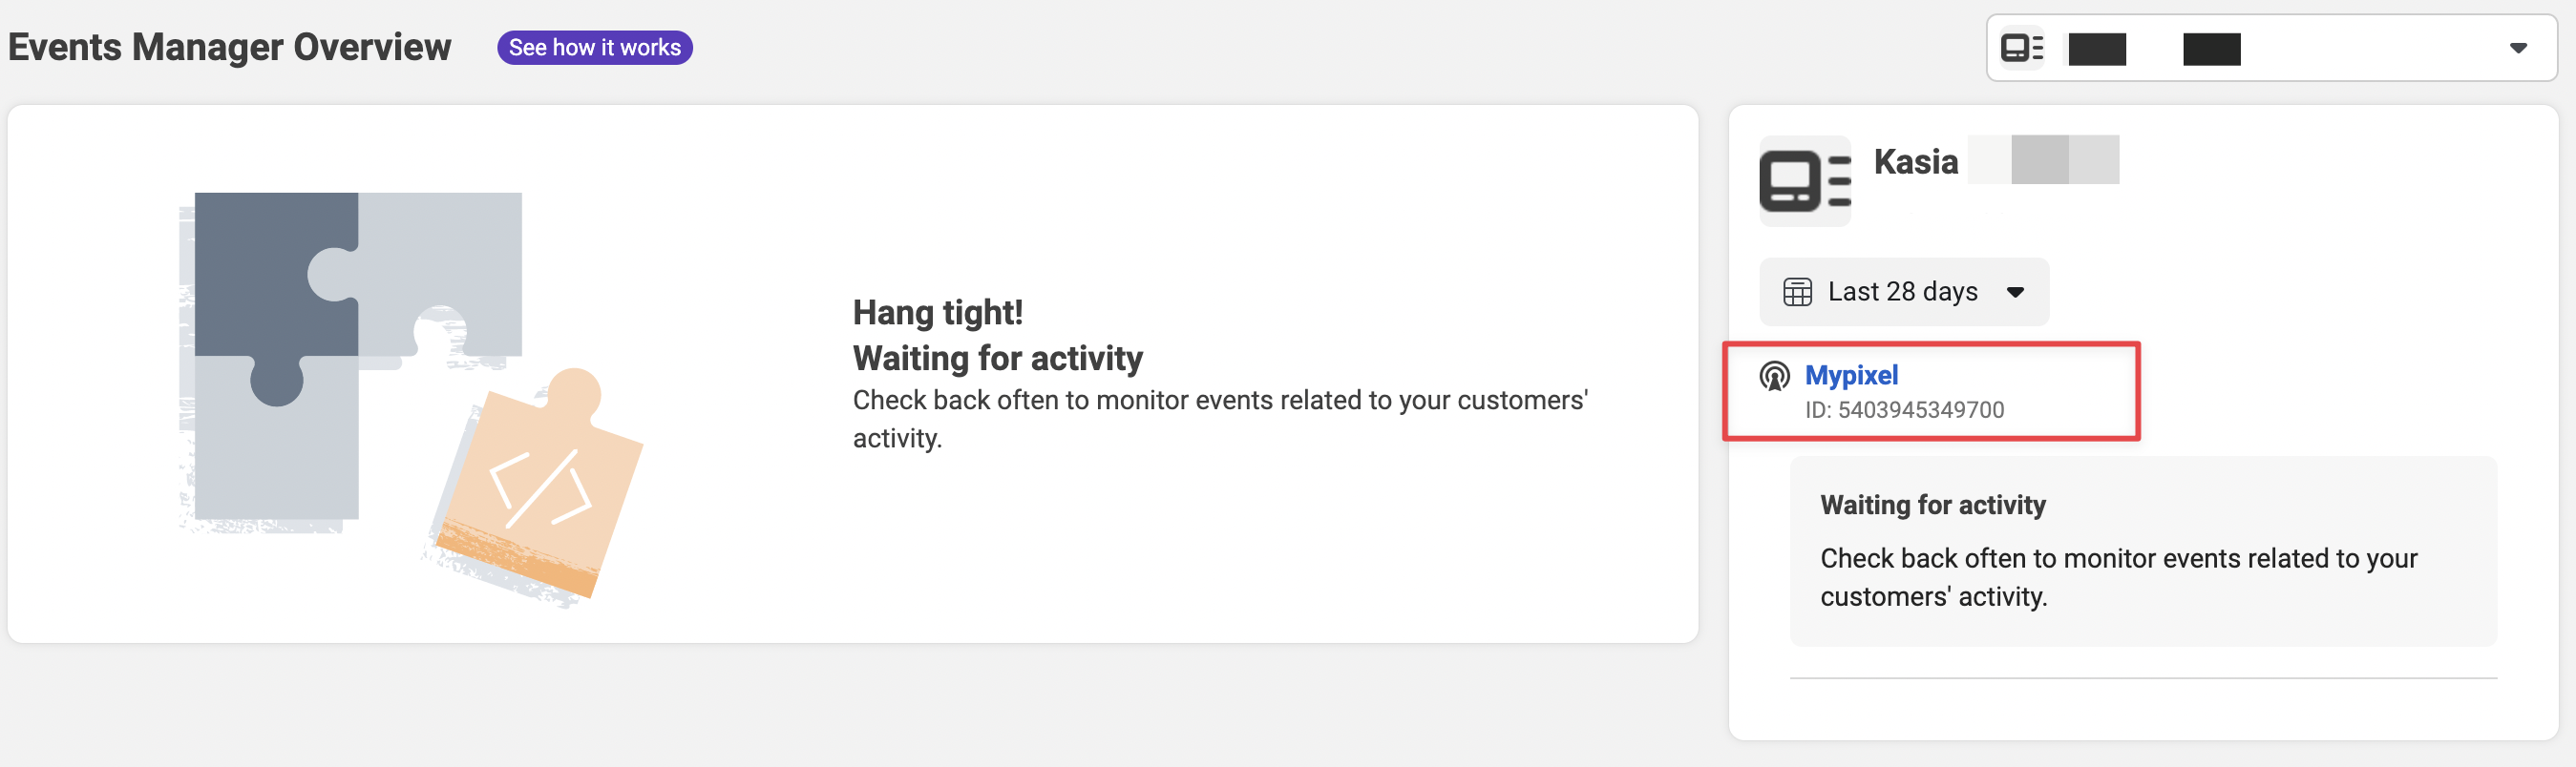Click the pixel ID 5403945349700 text
The height and width of the screenshot is (767, 2576).
(1904, 409)
